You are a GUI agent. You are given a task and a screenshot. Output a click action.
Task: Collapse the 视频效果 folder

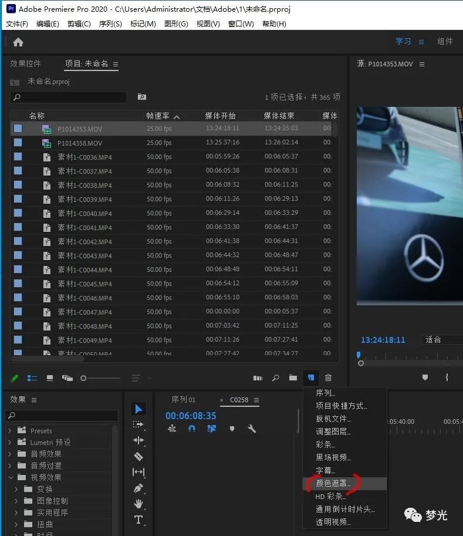(x=10, y=477)
